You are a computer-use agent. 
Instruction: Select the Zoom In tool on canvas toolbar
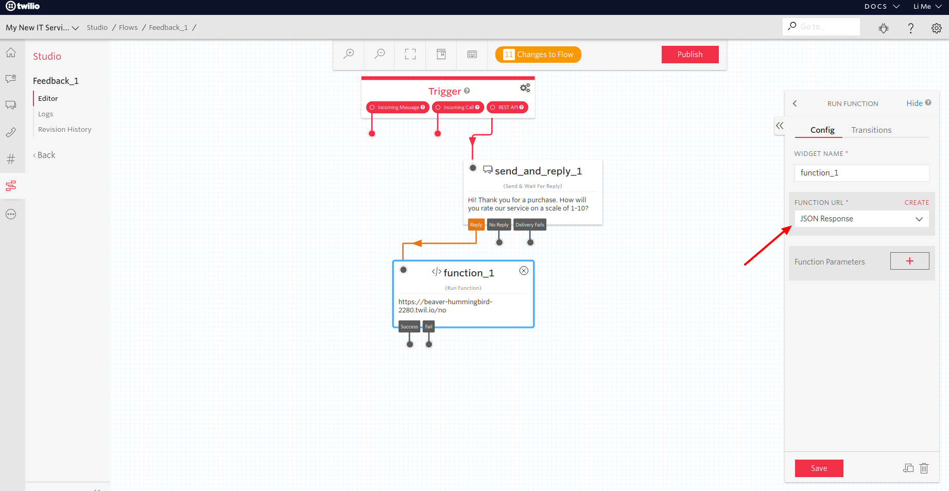point(349,54)
